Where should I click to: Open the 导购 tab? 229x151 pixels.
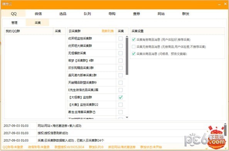tap(112, 14)
